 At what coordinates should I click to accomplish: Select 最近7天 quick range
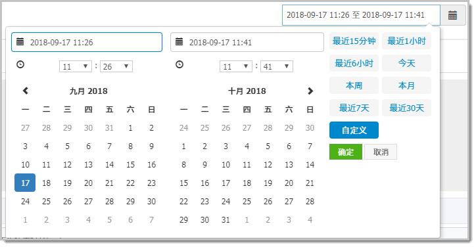[x=354, y=108]
